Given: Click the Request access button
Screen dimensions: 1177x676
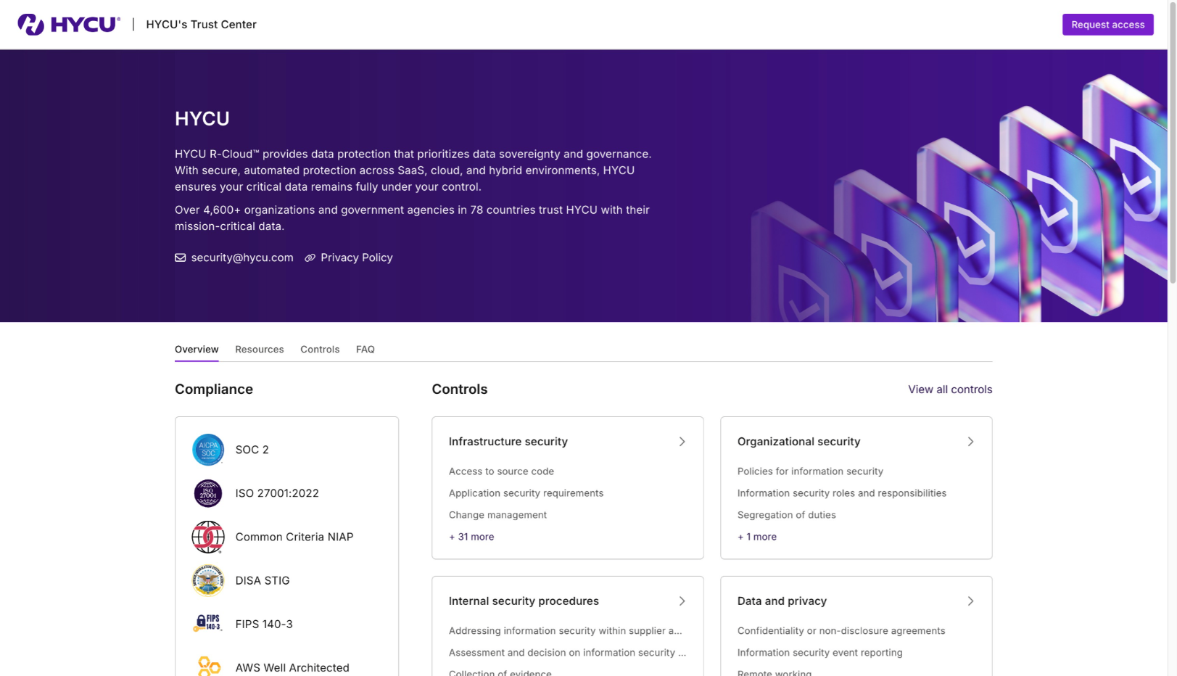Looking at the screenshot, I should coord(1107,24).
